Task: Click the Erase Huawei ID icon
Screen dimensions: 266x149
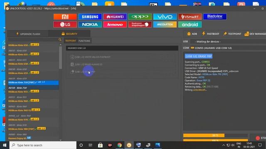Action: pyautogui.click(x=72, y=65)
